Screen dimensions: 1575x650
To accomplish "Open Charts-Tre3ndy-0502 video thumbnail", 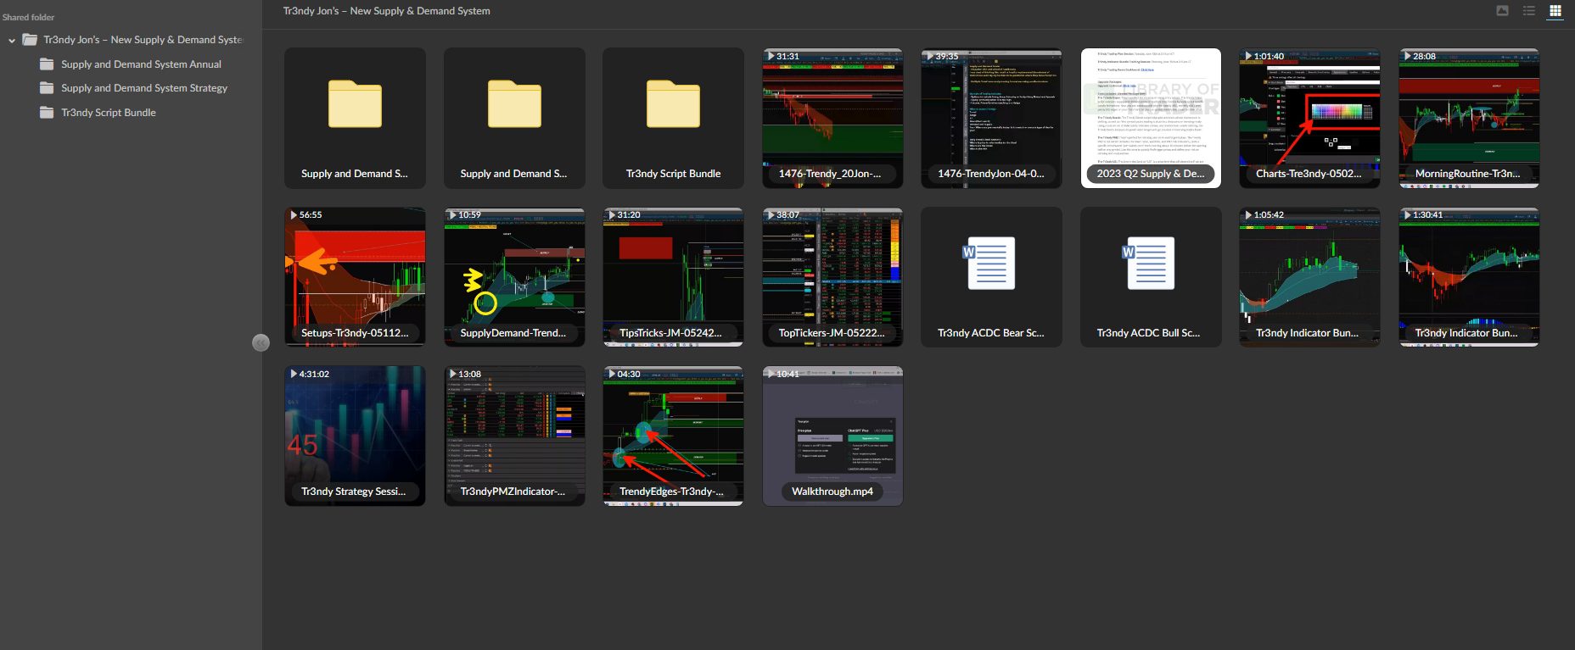I will tap(1309, 118).
